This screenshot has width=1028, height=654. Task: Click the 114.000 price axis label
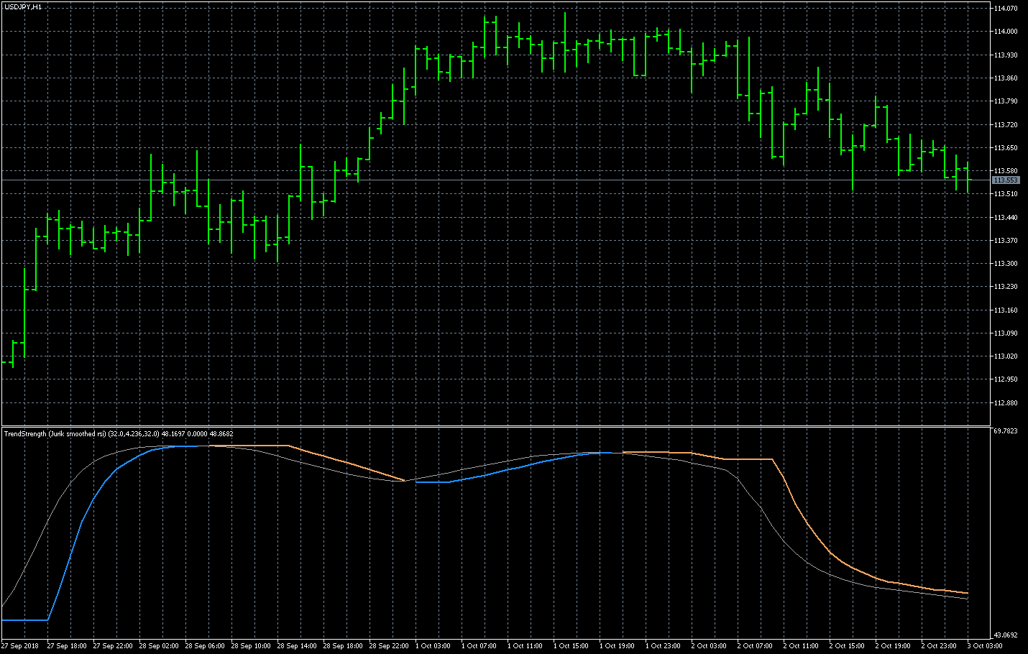[1005, 32]
